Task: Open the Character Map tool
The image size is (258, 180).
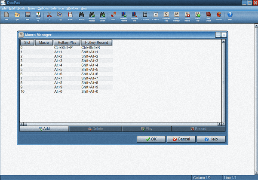Action: (x=166, y=16)
